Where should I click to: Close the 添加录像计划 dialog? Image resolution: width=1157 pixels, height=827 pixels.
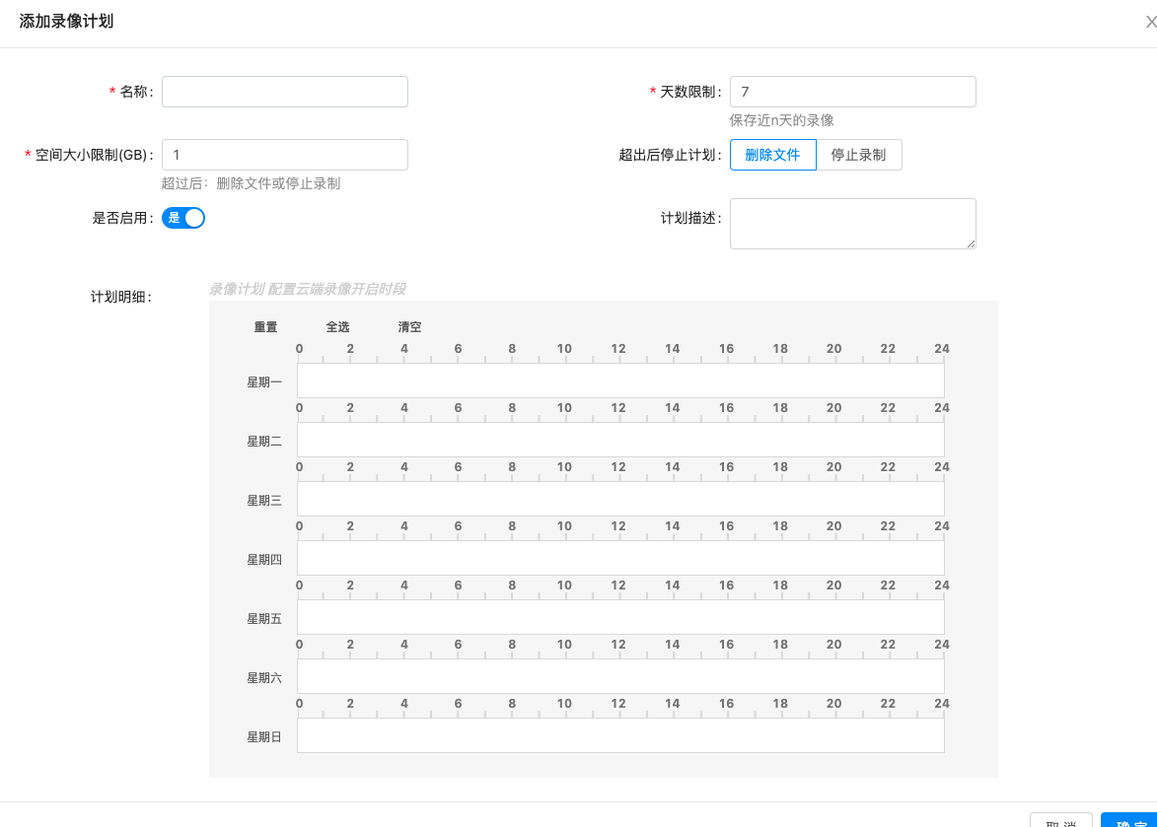[x=1149, y=21]
